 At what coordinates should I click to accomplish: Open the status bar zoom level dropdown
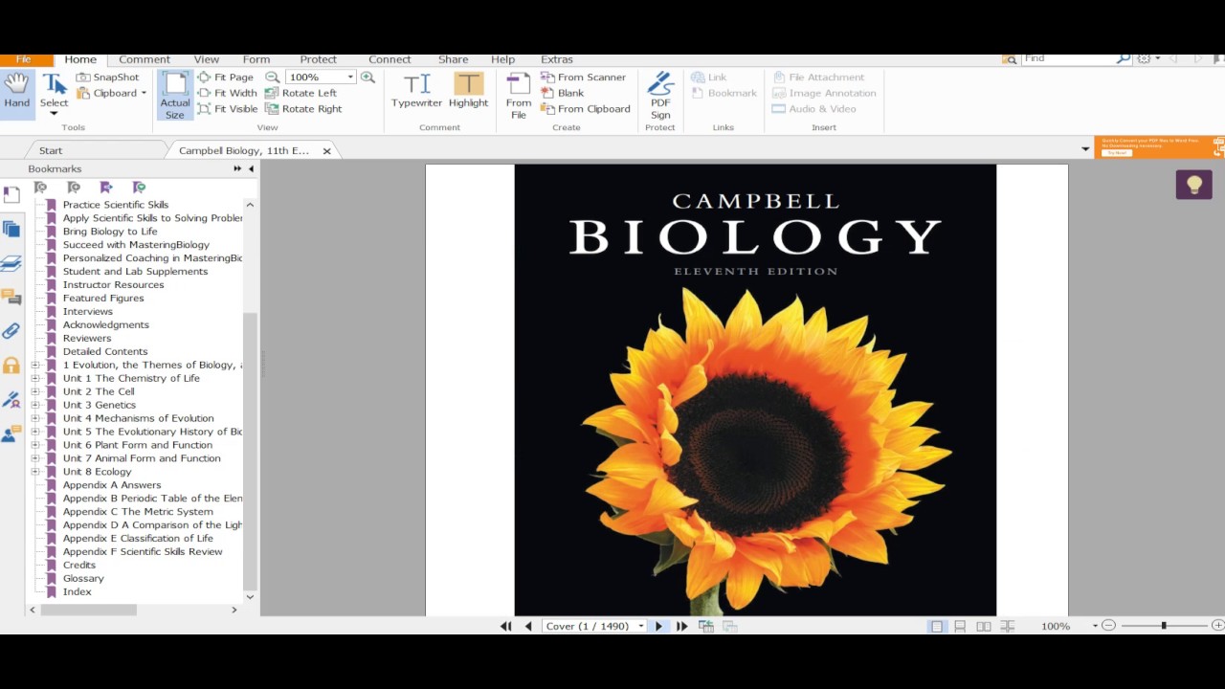point(1095,626)
